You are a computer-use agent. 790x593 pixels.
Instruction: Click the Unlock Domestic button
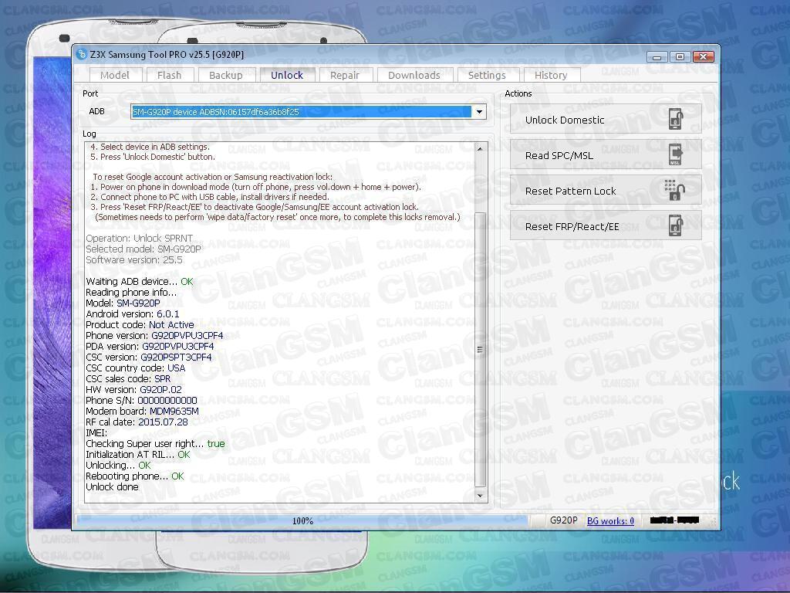(x=606, y=120)
